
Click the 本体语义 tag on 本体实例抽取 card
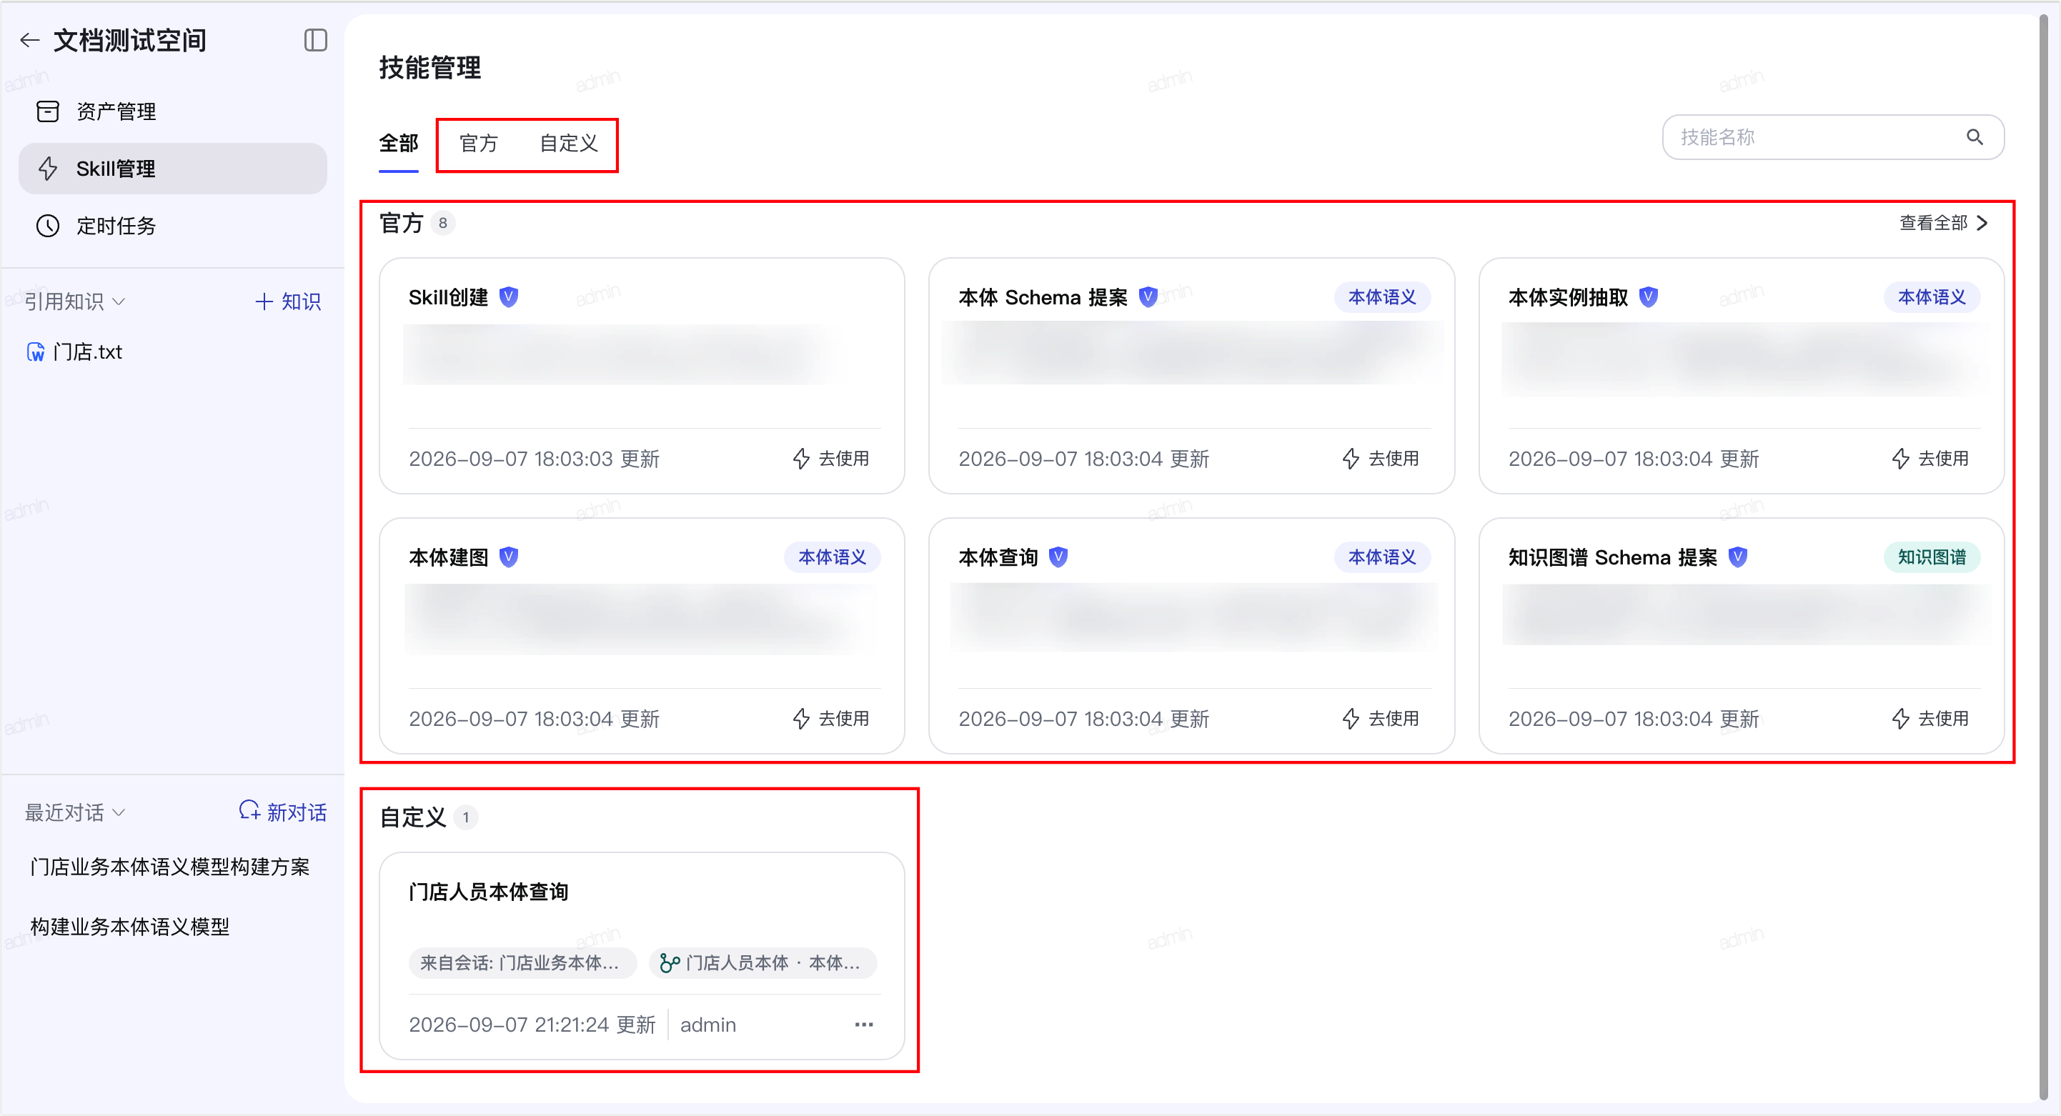pos(1932,297)
